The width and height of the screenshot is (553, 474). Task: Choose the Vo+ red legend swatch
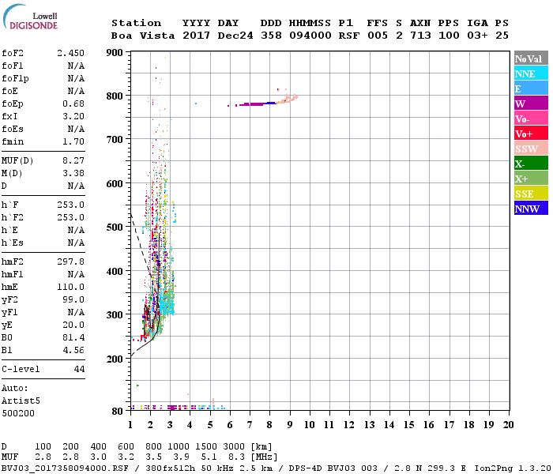pos(529,134)
